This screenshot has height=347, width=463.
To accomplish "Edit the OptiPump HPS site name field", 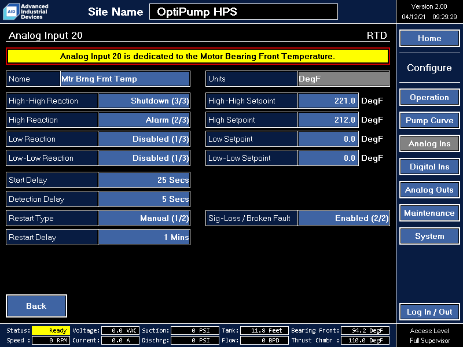I will pos(244,12).
